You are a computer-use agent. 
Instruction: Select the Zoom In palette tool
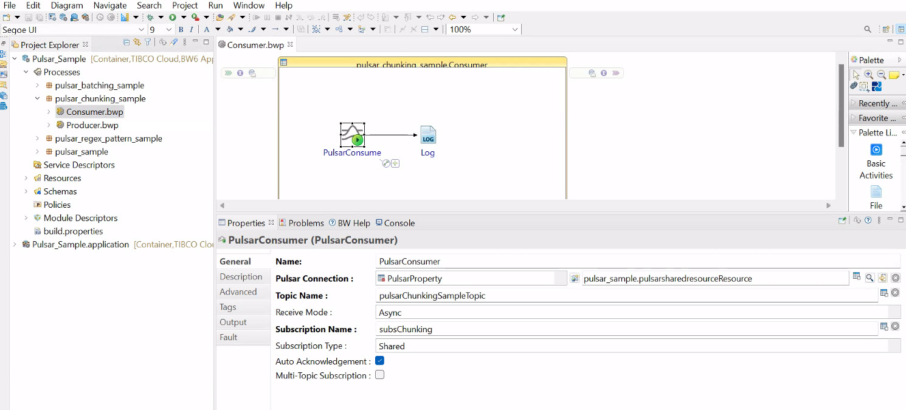click(868, 75)
